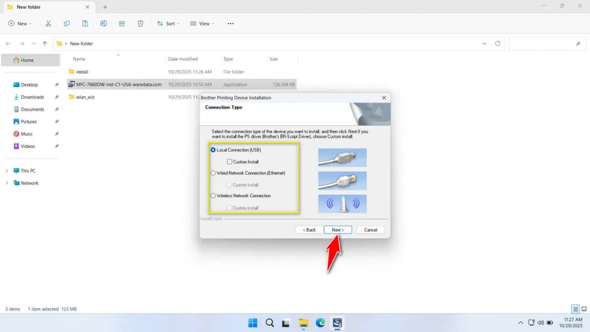Cancel the Brother printer installation

point(370,229)
